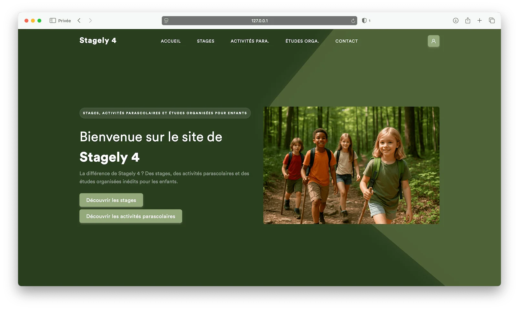Click the forest children hiking photo
Screen dimensions: 519x310
[x=351, y=165]
